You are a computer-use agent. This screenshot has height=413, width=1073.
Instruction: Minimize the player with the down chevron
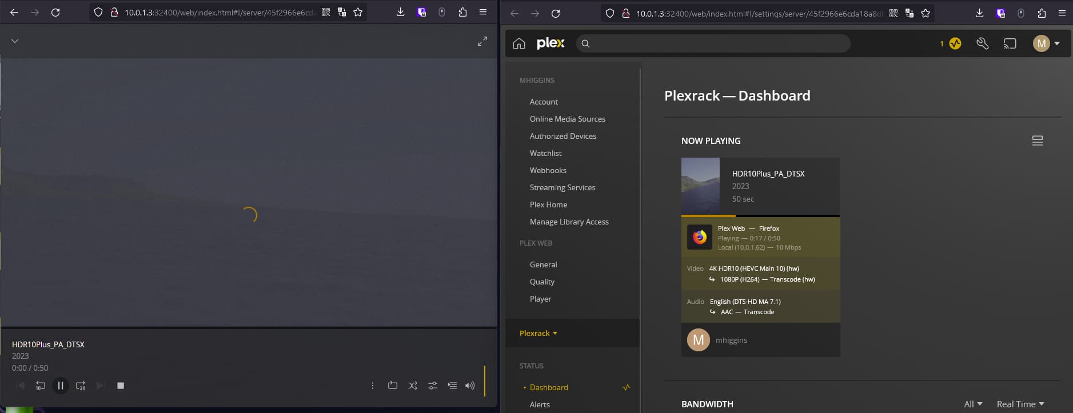(15, 41)
